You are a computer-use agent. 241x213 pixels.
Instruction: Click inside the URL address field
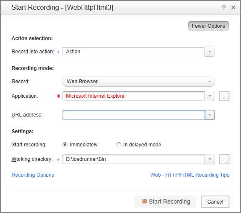click(x=133, y=115)
